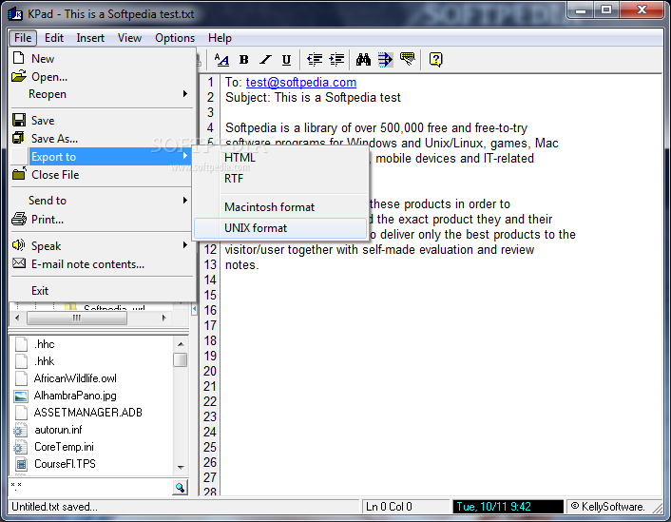Choose New from the File menu
This screenshot has width=671, height=522.
tap(102, 59)
